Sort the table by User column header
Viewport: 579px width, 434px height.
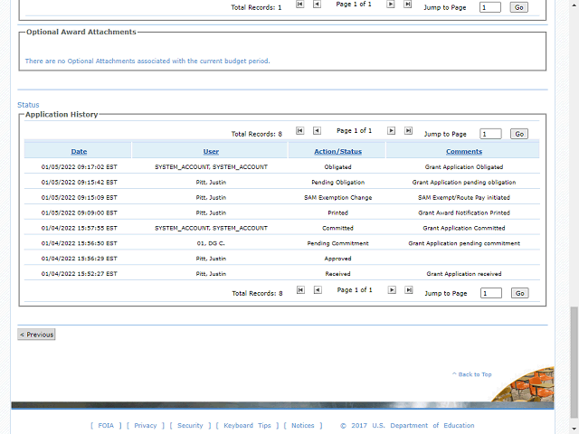coord(211,151)
